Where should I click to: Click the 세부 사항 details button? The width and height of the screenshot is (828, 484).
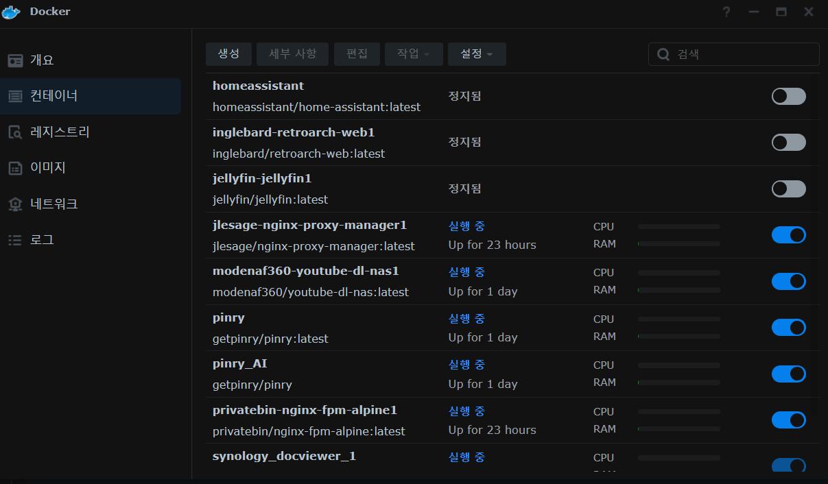[x=293, y=54]
